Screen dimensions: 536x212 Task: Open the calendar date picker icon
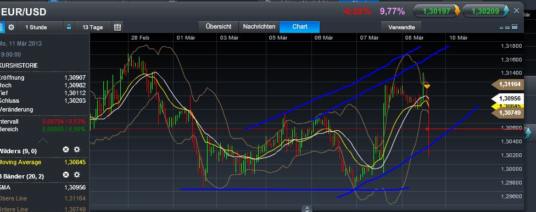tap(118, 27)
